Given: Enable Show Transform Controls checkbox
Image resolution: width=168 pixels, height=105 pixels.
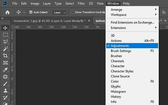Looking at the screenshot, I should 72,12.
